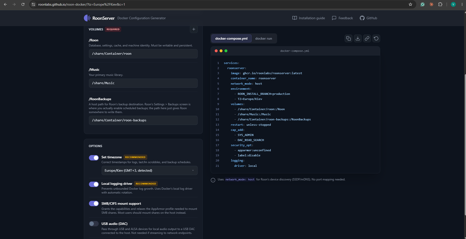This screenshot has width=466, height=239.
Task: Click code line 'restart: unless-stopped'
Action: pos(251,125)
